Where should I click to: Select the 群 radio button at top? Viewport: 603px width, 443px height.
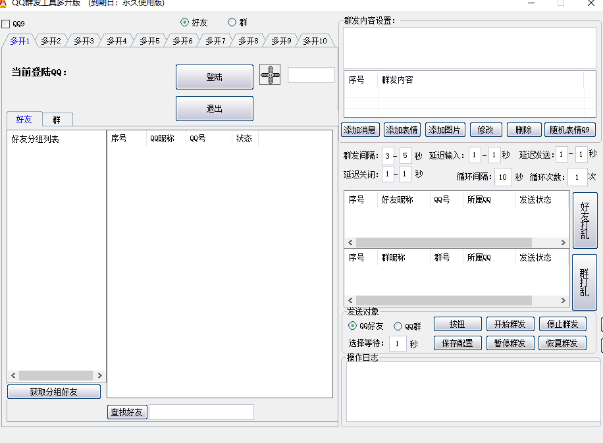(x=232, y=22)
